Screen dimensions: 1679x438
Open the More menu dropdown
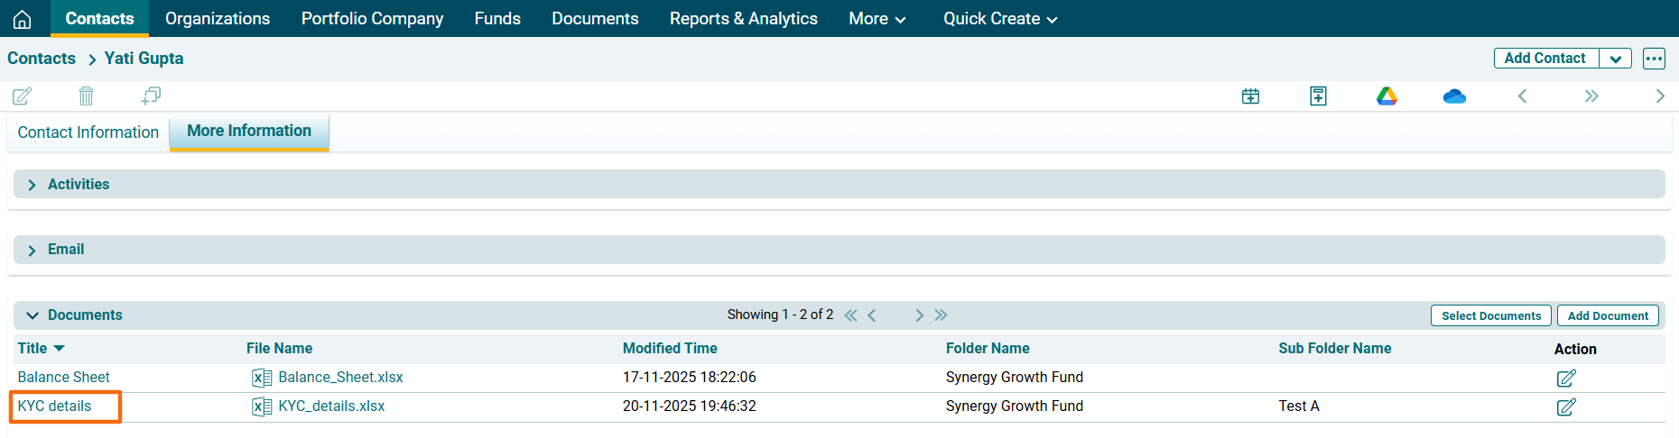(877, 19)
